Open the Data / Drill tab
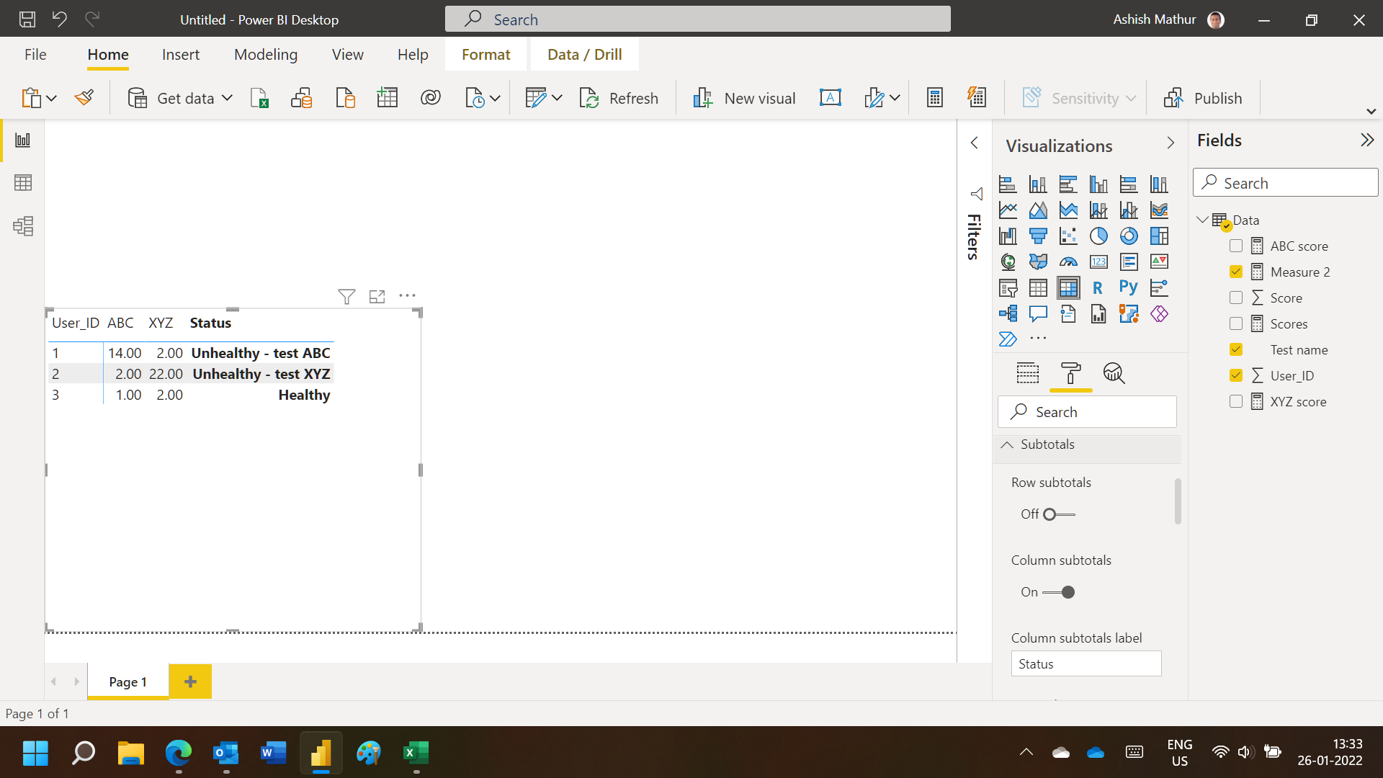The width and height of the screenshot is (1383, 778). coord(584,55)
